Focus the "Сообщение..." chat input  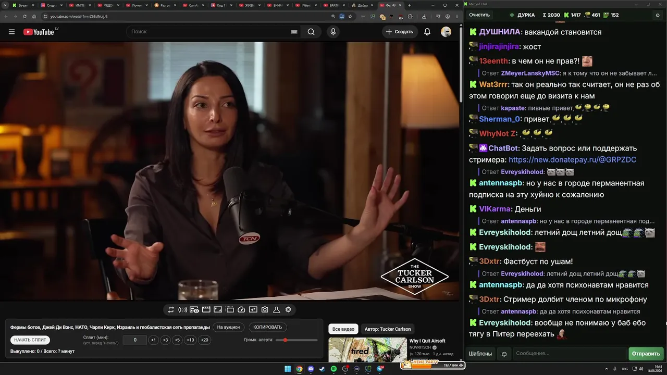pyautogui.click(x=570, y=354)
